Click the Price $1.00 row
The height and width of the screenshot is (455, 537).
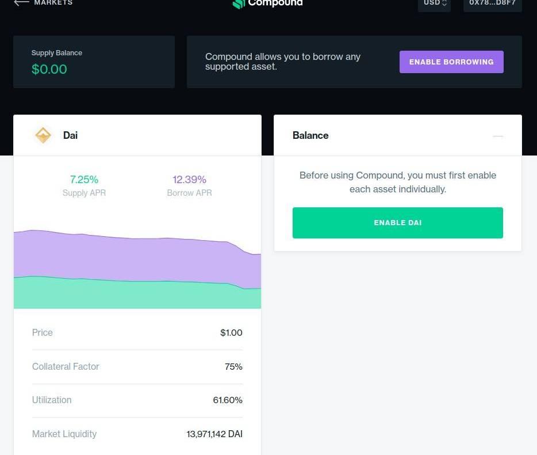[x=137, y=332]
